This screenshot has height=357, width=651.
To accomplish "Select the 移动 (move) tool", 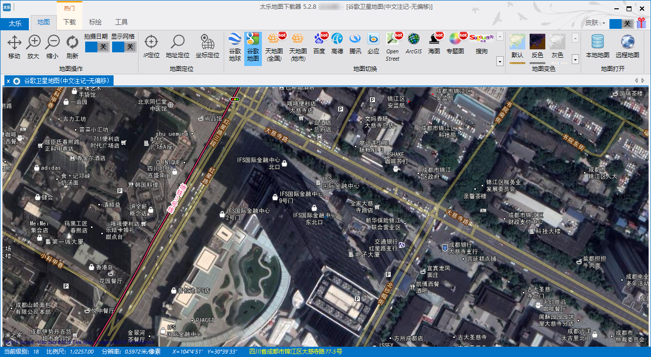I will point(14,47).
